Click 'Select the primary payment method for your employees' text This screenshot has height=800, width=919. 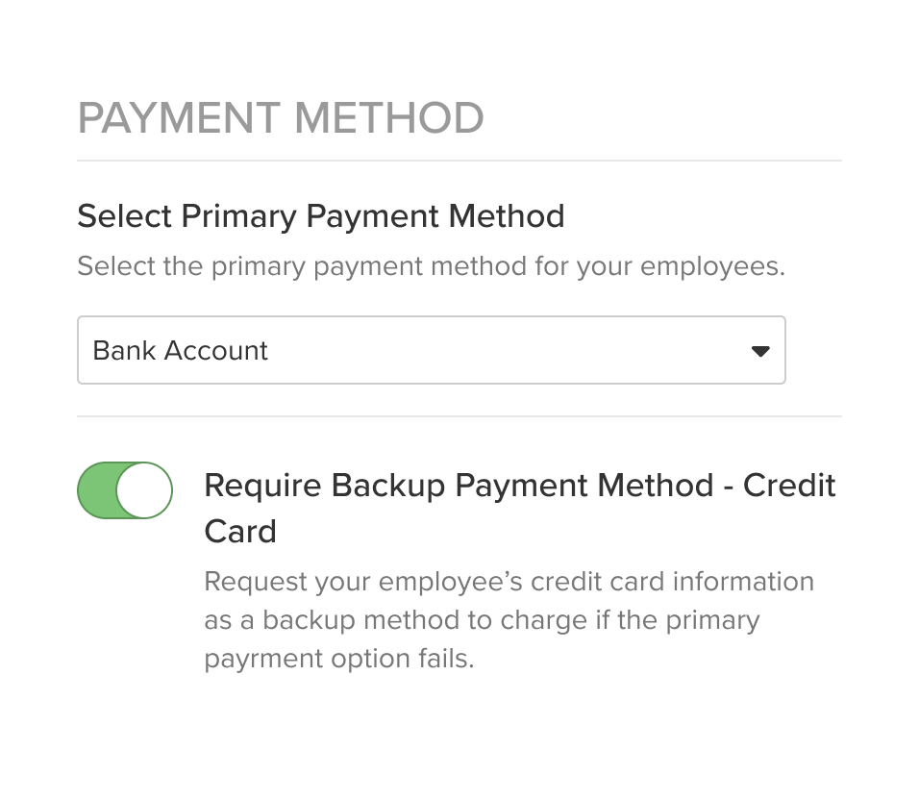pos(431,266)
